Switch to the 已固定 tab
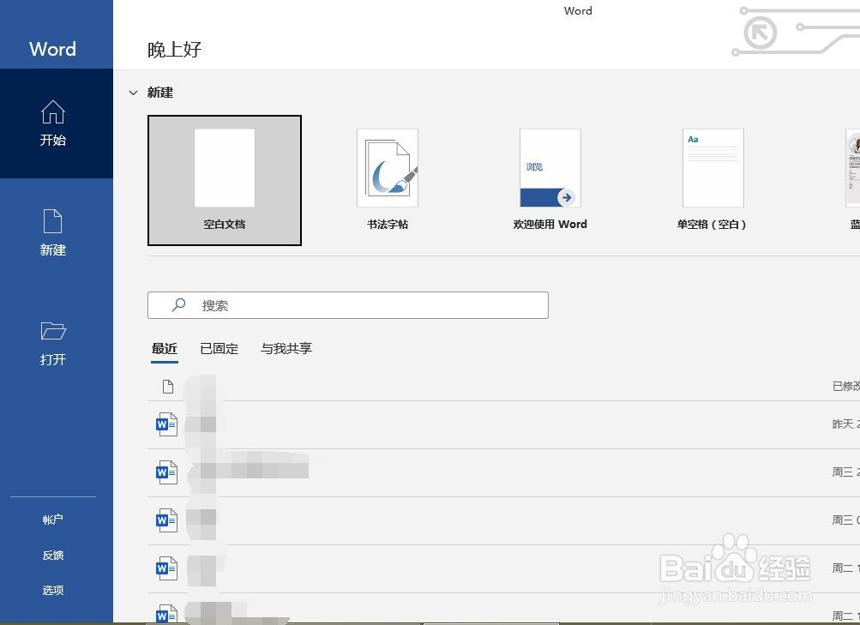Viewport: 860px width, 625px height. pyautogui.click(x=219, y=349)
